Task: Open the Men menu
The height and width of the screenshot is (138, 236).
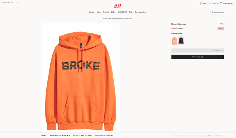Action: point(99,12)
